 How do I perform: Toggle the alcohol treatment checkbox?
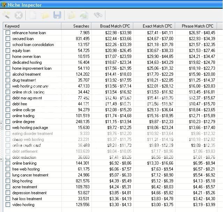8,74
